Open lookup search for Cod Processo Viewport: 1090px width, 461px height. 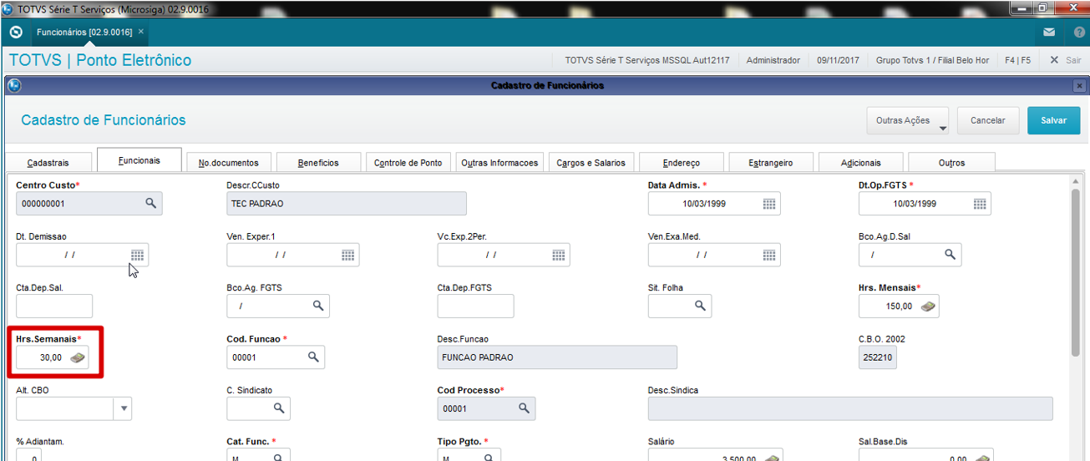(524, 408)
